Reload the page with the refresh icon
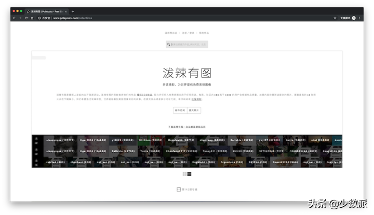The image size is (374, 215). point(26,18)
